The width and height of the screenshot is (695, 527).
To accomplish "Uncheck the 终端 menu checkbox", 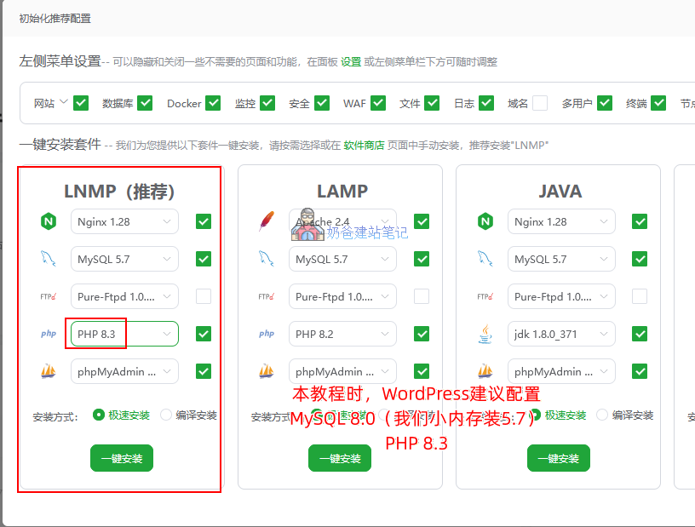I will [x=658, y=103].
